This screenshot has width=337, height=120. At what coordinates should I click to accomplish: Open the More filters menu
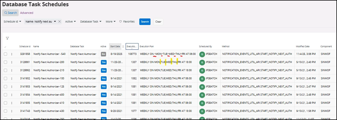pyautogui.click(x=111, y=21)
